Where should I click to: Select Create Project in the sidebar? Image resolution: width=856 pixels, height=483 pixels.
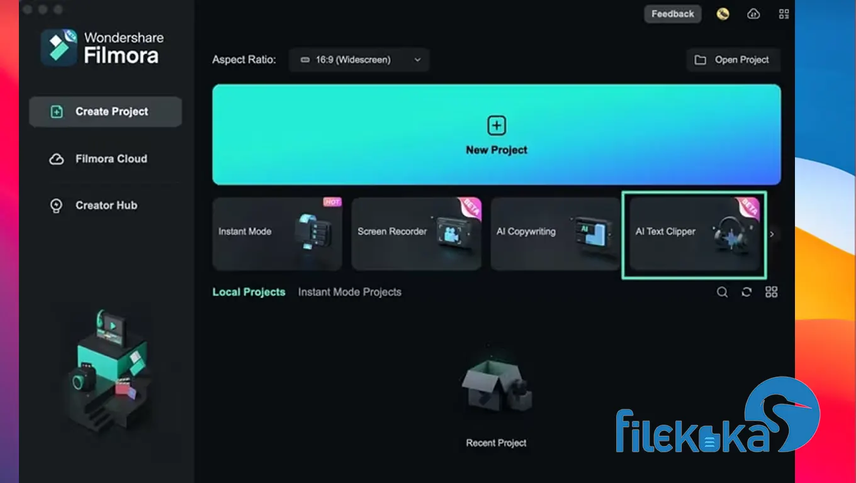(x=106, y=112)
